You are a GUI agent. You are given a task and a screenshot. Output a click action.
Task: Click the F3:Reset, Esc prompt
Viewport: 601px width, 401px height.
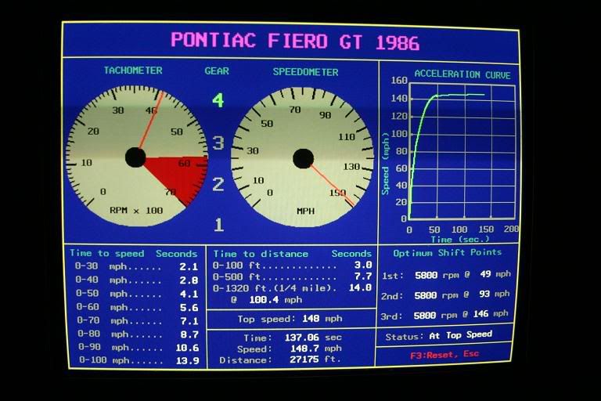click(x=446, y=354)
